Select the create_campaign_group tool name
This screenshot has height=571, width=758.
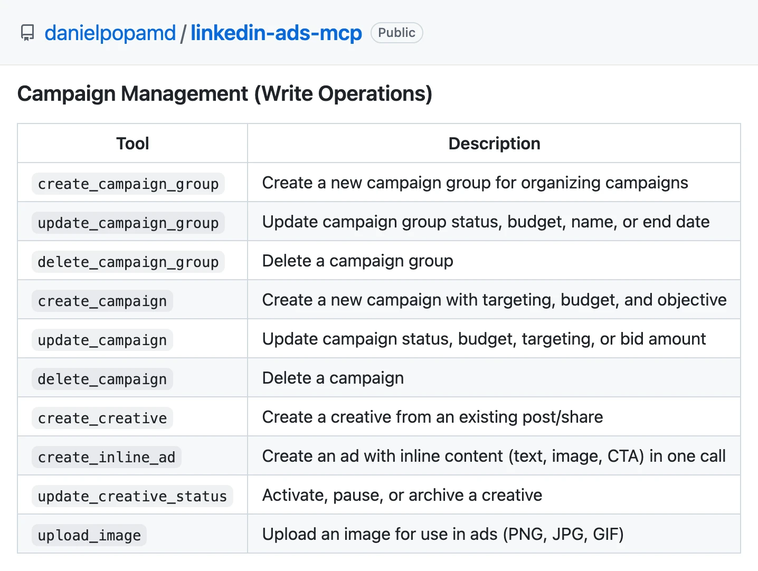coord(128,184)
